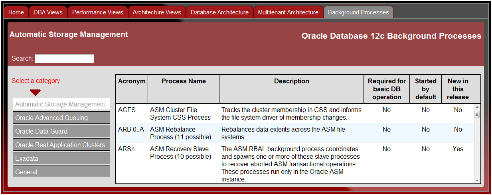Click Oracle Database 12c Background Processes title

pyautogui.click(x=391, y=36)
